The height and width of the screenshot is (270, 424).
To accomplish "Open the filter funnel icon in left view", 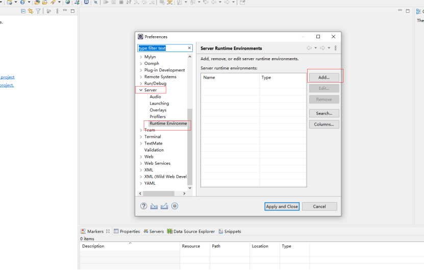I will (x=38, y=11).
